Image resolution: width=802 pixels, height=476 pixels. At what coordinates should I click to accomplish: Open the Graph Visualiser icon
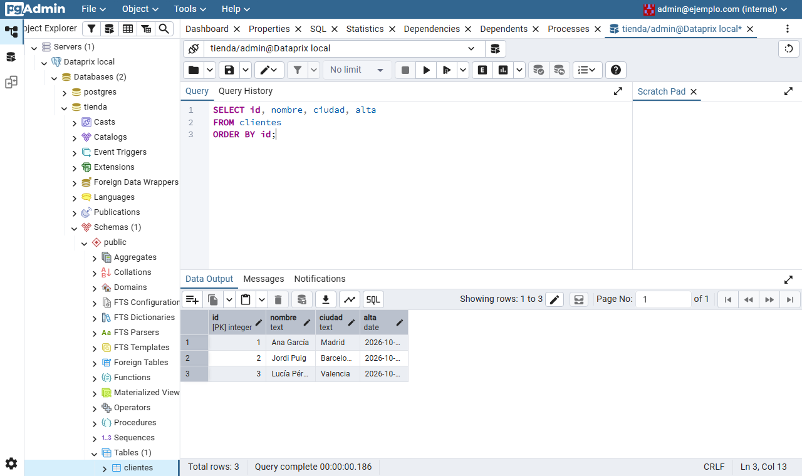tap(350, 299)
